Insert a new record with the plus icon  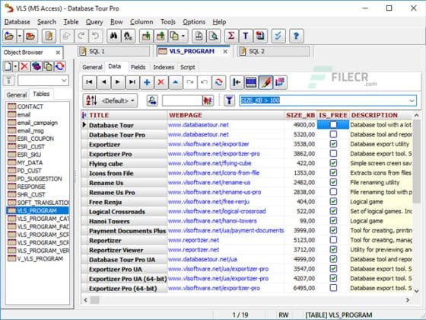click(147, 82)
